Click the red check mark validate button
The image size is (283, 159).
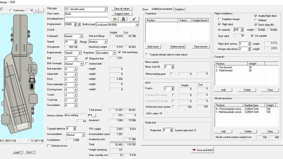134,19
